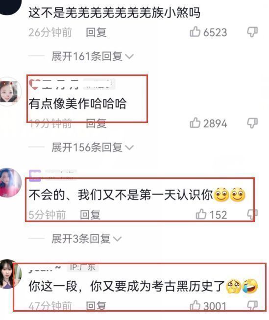Reply to the comment posted 47分钟前
This screenshot has width=269, height=320.
click(x=96, y=306)
